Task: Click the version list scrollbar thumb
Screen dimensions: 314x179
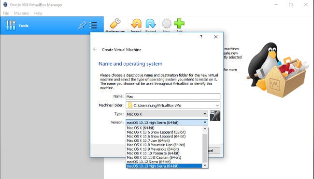Action: (x=205, y=149)
